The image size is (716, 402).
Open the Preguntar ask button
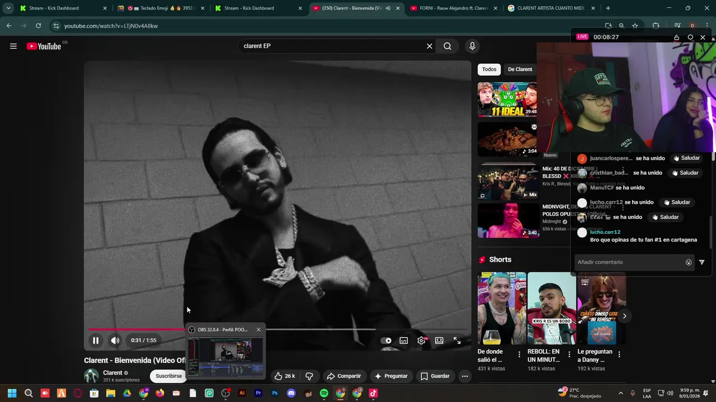[x=391, y=376]
